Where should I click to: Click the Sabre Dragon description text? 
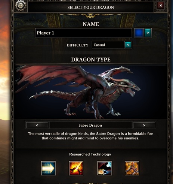click(x=90, y=136)
